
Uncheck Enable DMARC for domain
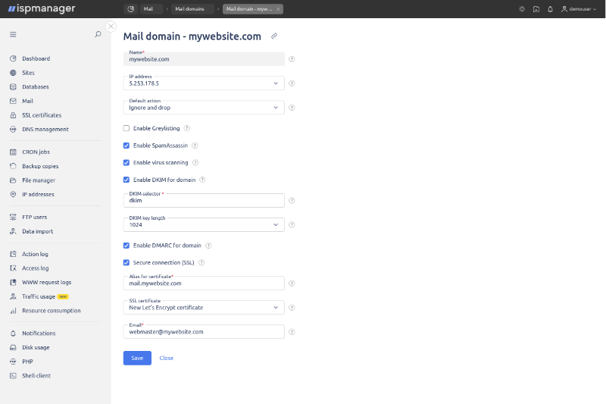pos(127,246)
